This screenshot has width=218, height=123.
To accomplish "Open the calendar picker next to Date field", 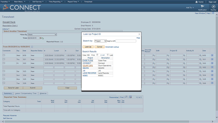I will click(41, 38).
